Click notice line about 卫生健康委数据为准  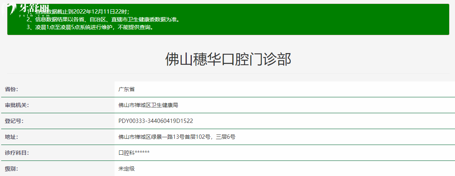(103, 19)
